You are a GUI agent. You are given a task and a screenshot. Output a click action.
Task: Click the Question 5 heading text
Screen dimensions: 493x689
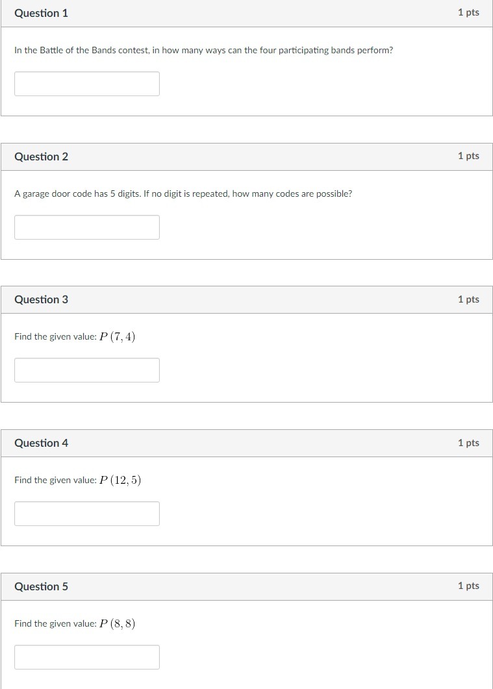(x=41, y=586)
